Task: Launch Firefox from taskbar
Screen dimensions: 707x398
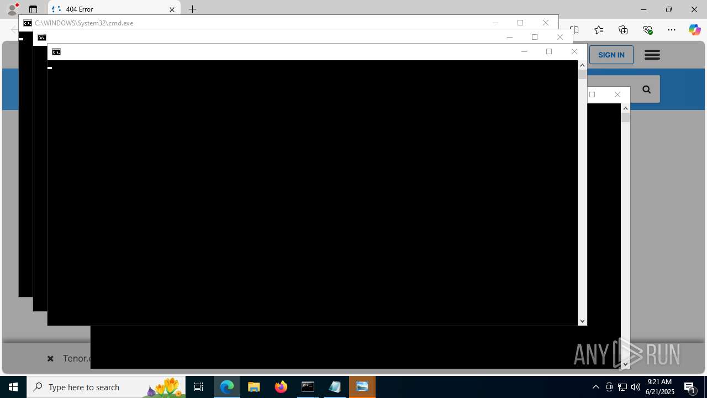Action: click(281, 387)
